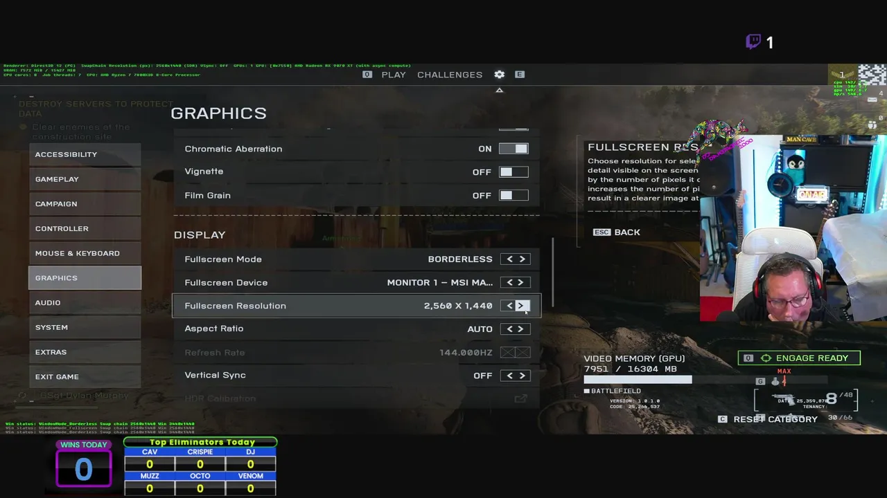The image size is (887, 498).
Task: Click left arrow for Fullscreen Device
Action: tap(509, 282)
